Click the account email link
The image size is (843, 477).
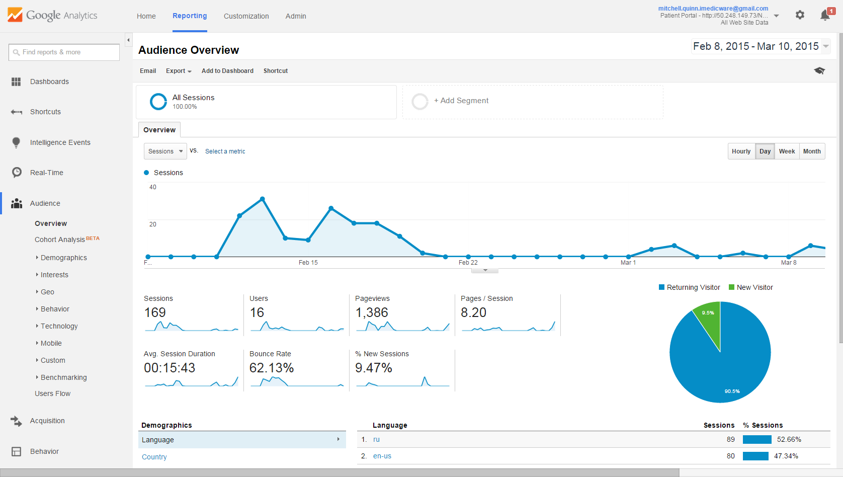click(713, 9)
